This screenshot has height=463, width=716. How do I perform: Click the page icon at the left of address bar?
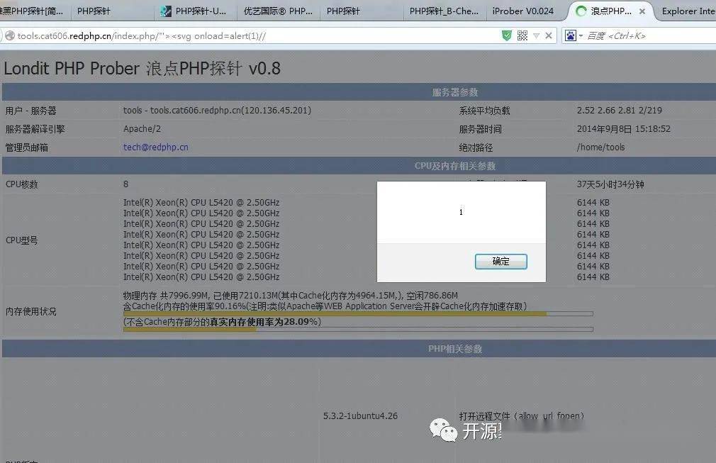pos(9,35)
